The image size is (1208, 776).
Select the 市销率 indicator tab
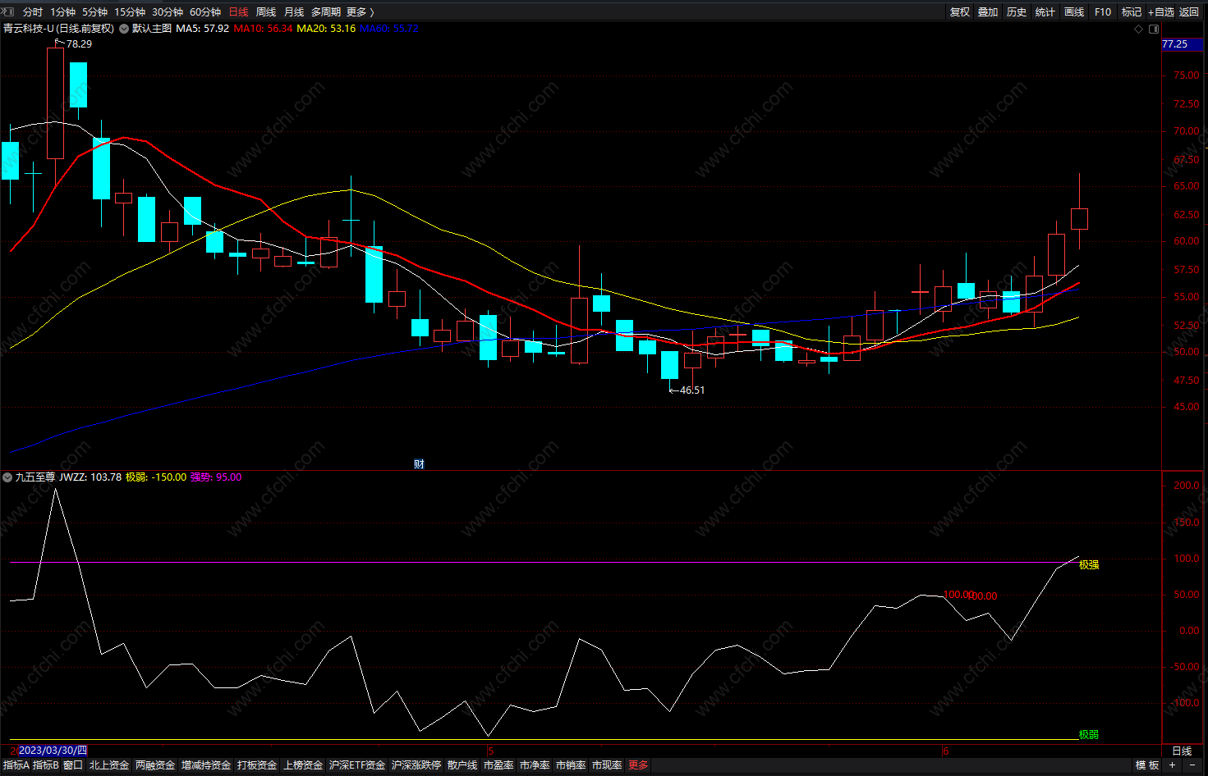[x=571, y=765]
